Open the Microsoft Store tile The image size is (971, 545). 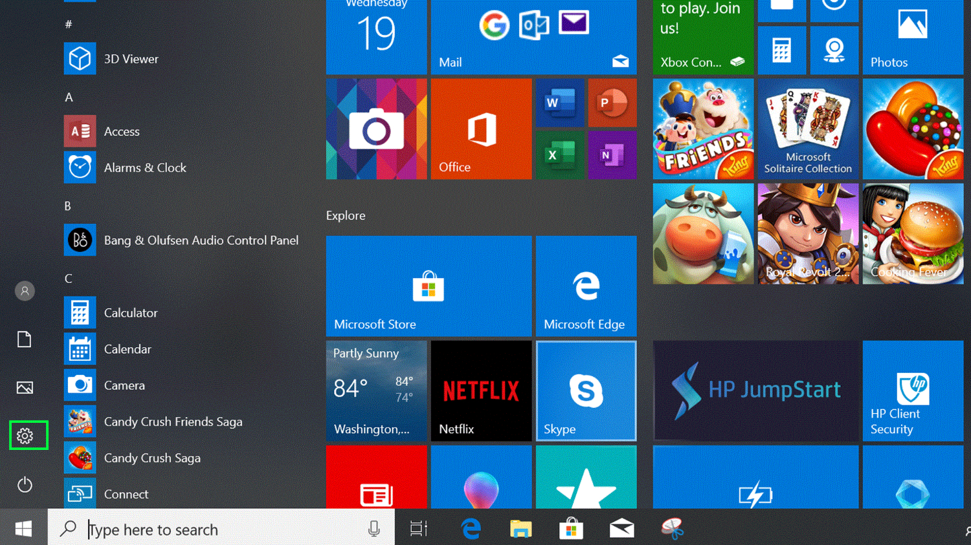(x=429, y=286)
